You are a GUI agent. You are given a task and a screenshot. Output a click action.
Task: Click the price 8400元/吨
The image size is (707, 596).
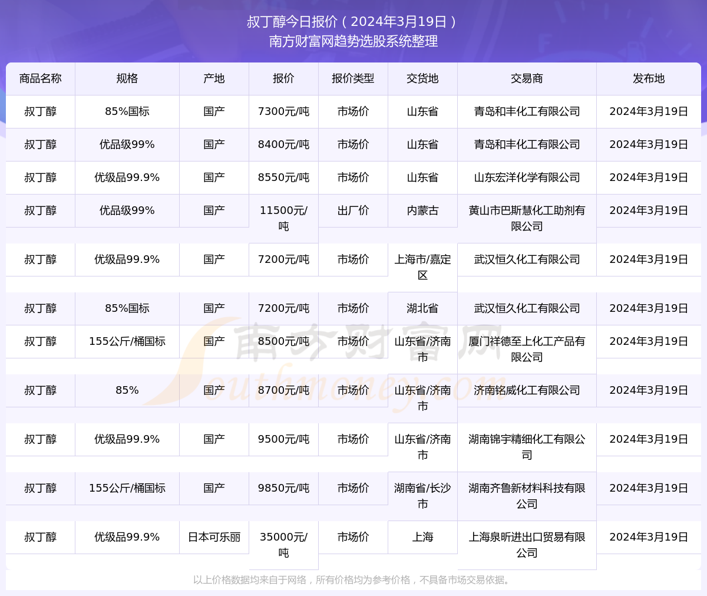pos(283,144)
